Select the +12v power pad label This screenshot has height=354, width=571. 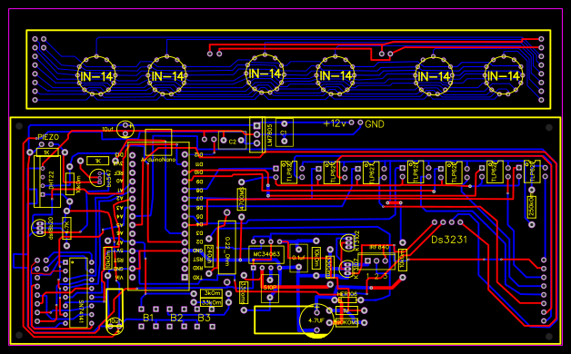pos(335,123)
